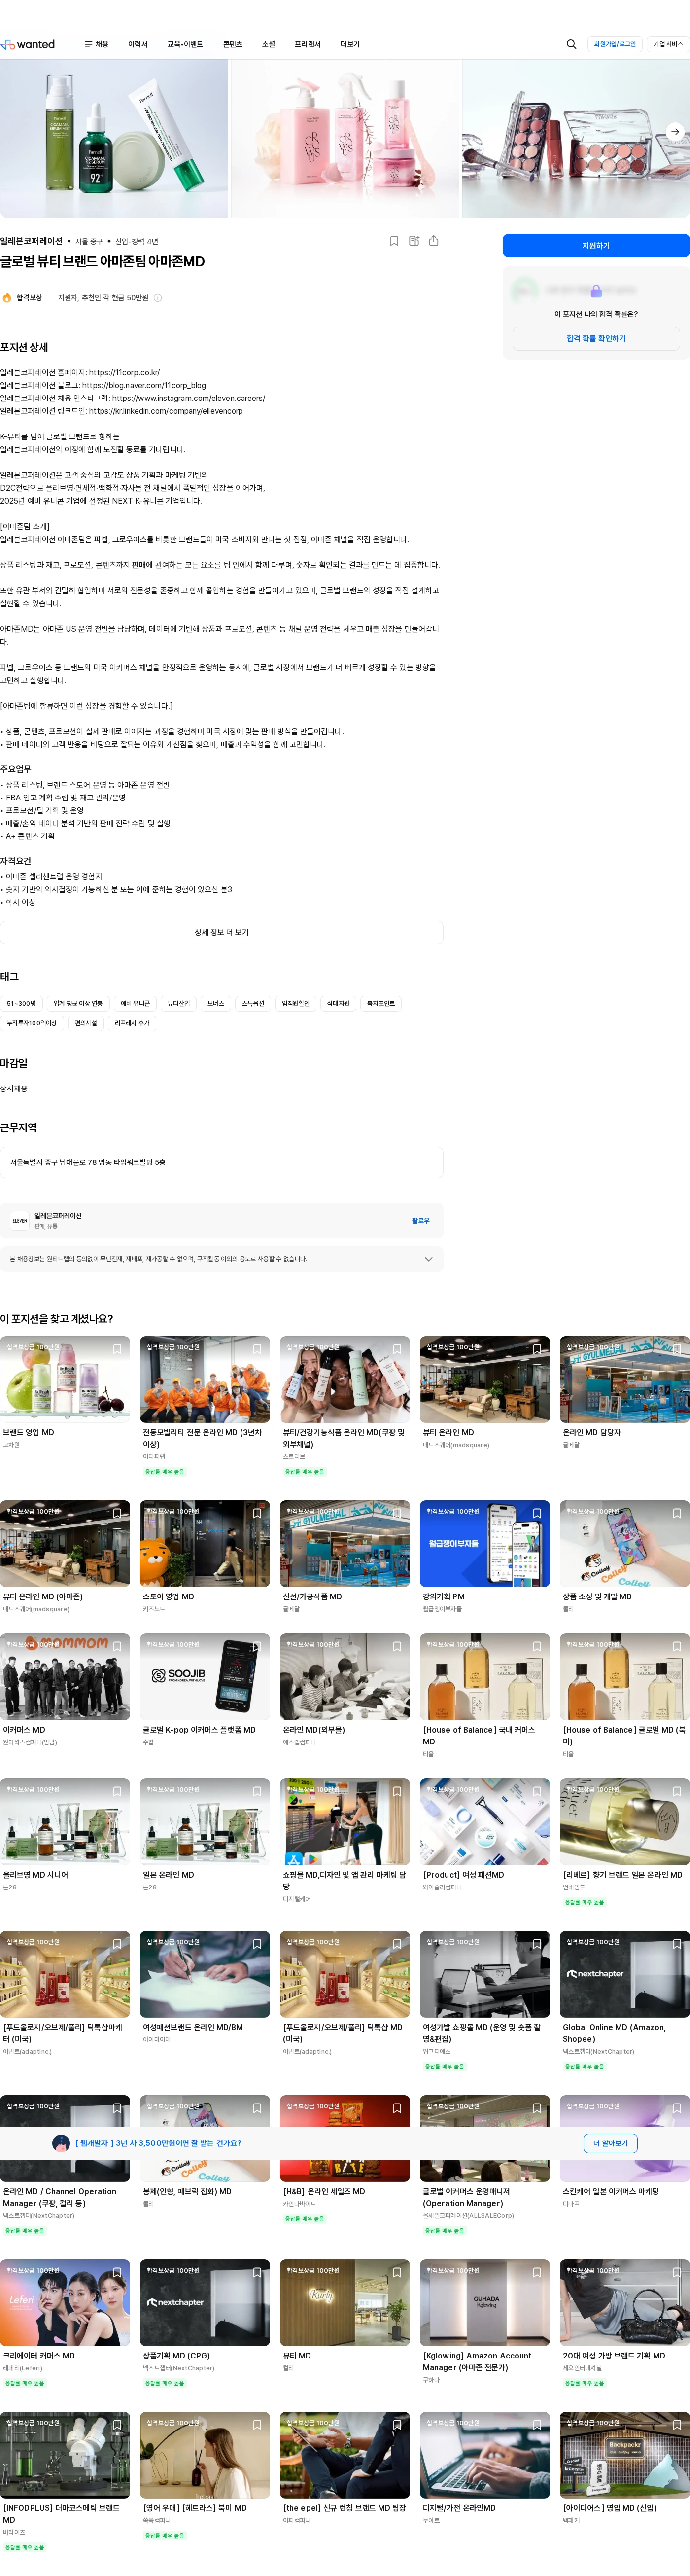This screenshot has height=2576, width=690.
Task: Open the 이력서 menu
Action: [138, 44]
